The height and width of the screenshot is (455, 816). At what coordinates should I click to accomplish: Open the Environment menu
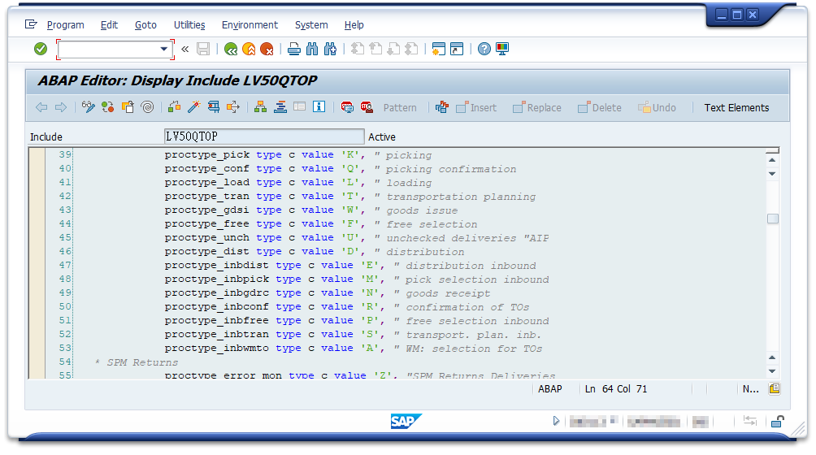click(x=250, y=25)
